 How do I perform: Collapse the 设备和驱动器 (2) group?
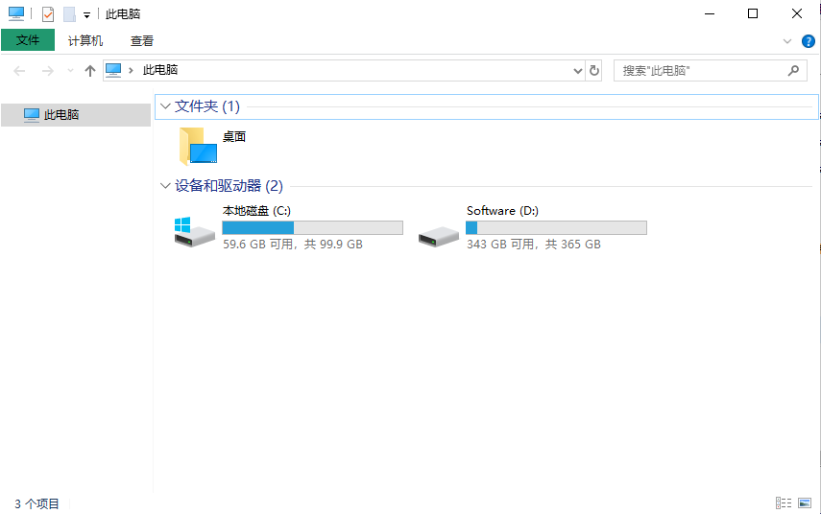165,186
